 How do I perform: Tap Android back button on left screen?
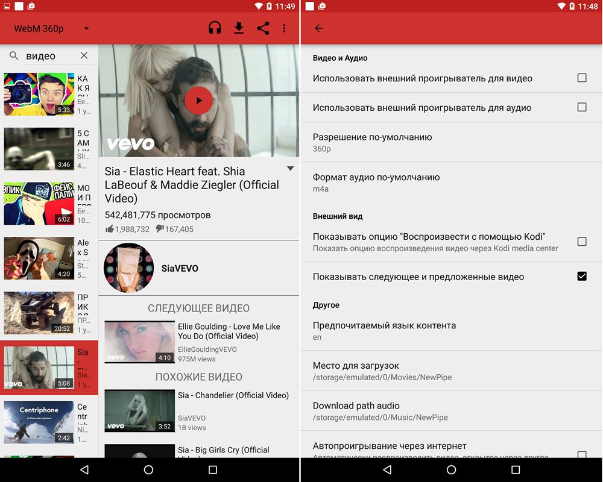(84, 469)
